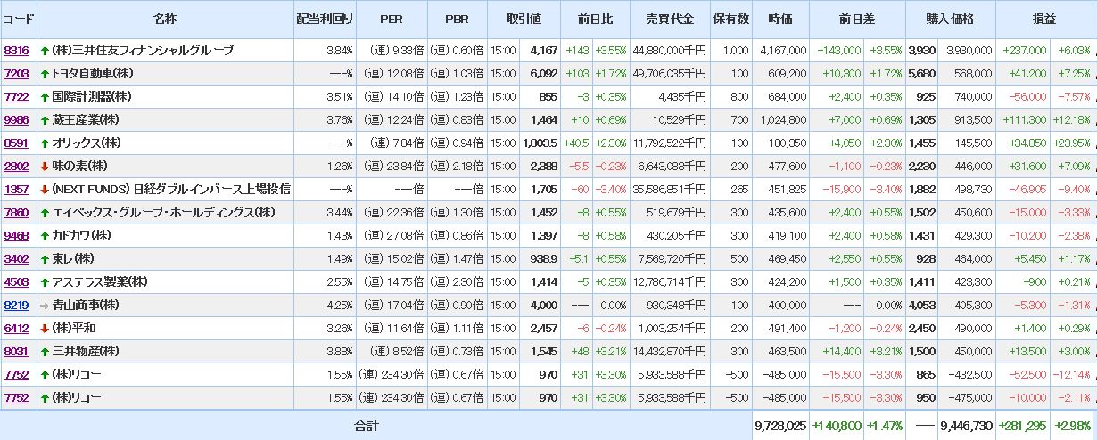This screenshot has width=1097, height=440.
Task: Click the 4.25% dividend yield of 青山商事
Action: tap(339, 306)
